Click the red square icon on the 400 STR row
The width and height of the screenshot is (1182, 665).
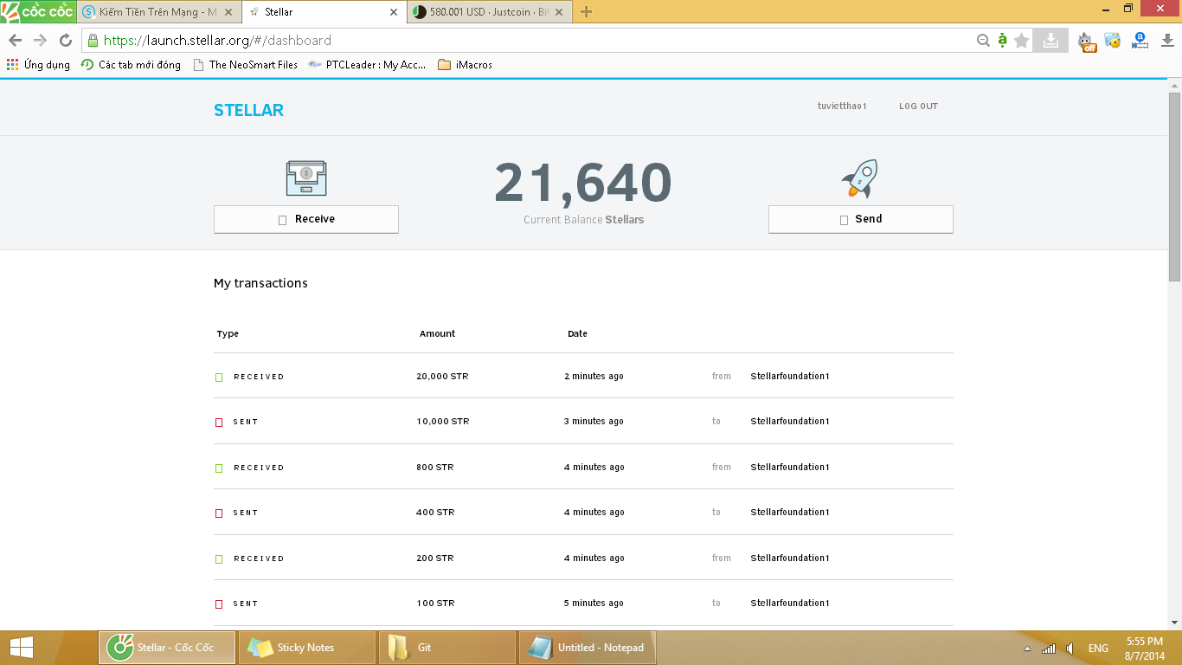pyautogui.click(x=219, y=513)
